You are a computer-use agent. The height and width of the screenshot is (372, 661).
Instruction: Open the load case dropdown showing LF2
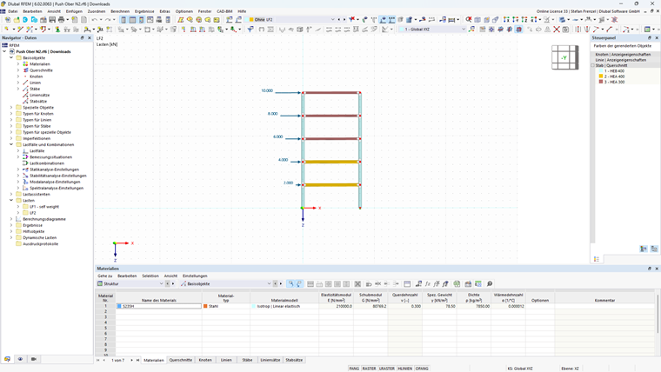[291, 19]
